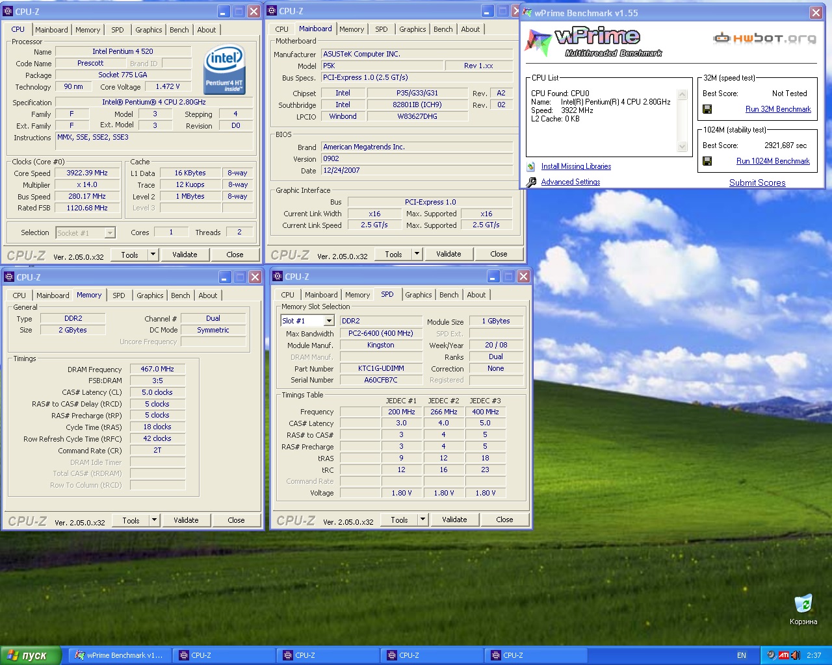Viewport: 832px width, 665px height.
Task: Click CPU-Z title icon of SPD window
Action: tap(278, 276)
